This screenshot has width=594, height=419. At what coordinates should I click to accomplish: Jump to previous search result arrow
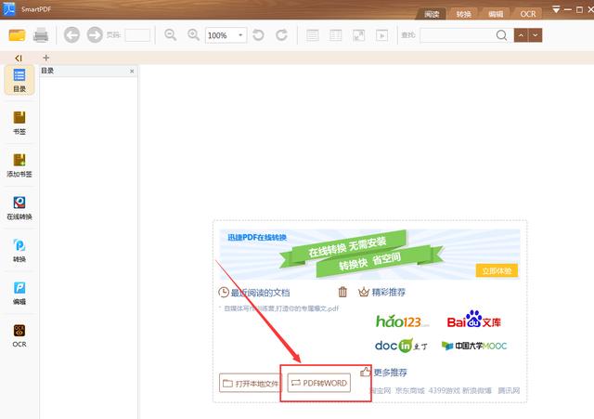521,35
